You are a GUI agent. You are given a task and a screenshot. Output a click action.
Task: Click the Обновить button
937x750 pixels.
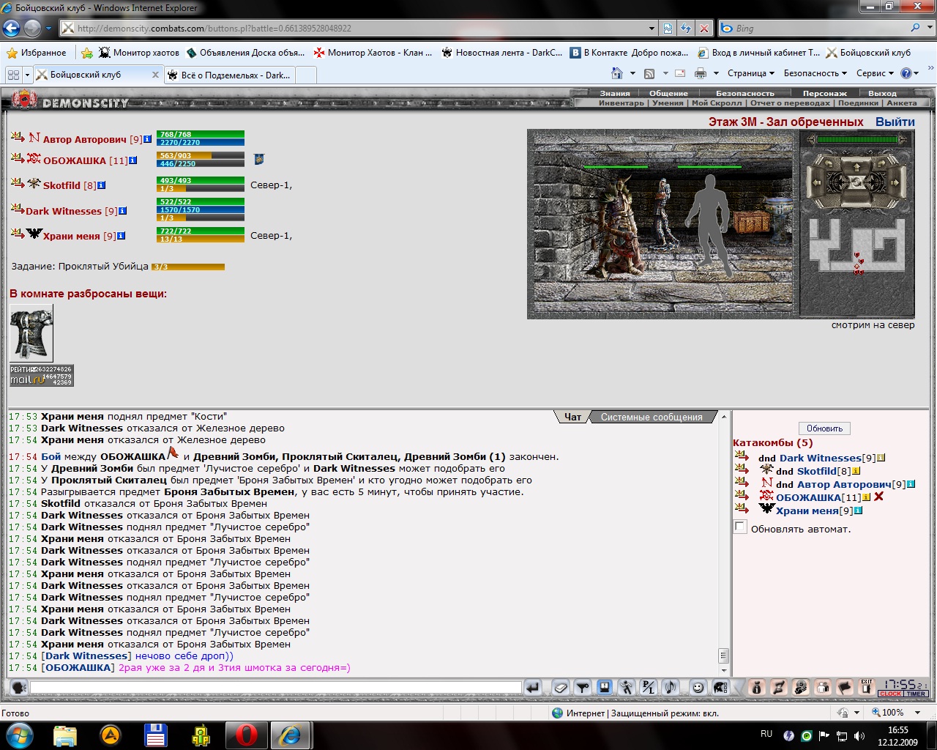tap(824, 428)
